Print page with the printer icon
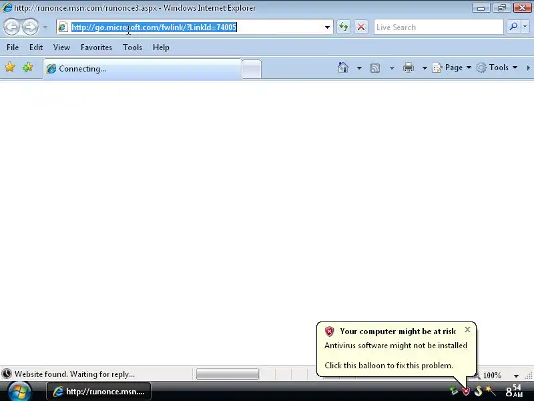 [x=408, y=68]
